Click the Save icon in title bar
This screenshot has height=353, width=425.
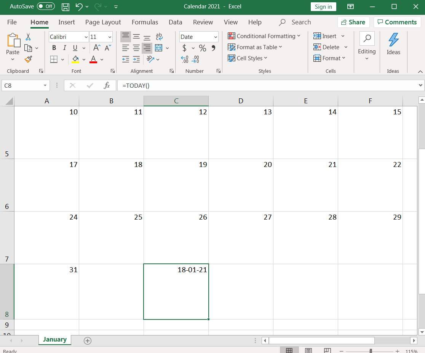(x=66, y=6)
